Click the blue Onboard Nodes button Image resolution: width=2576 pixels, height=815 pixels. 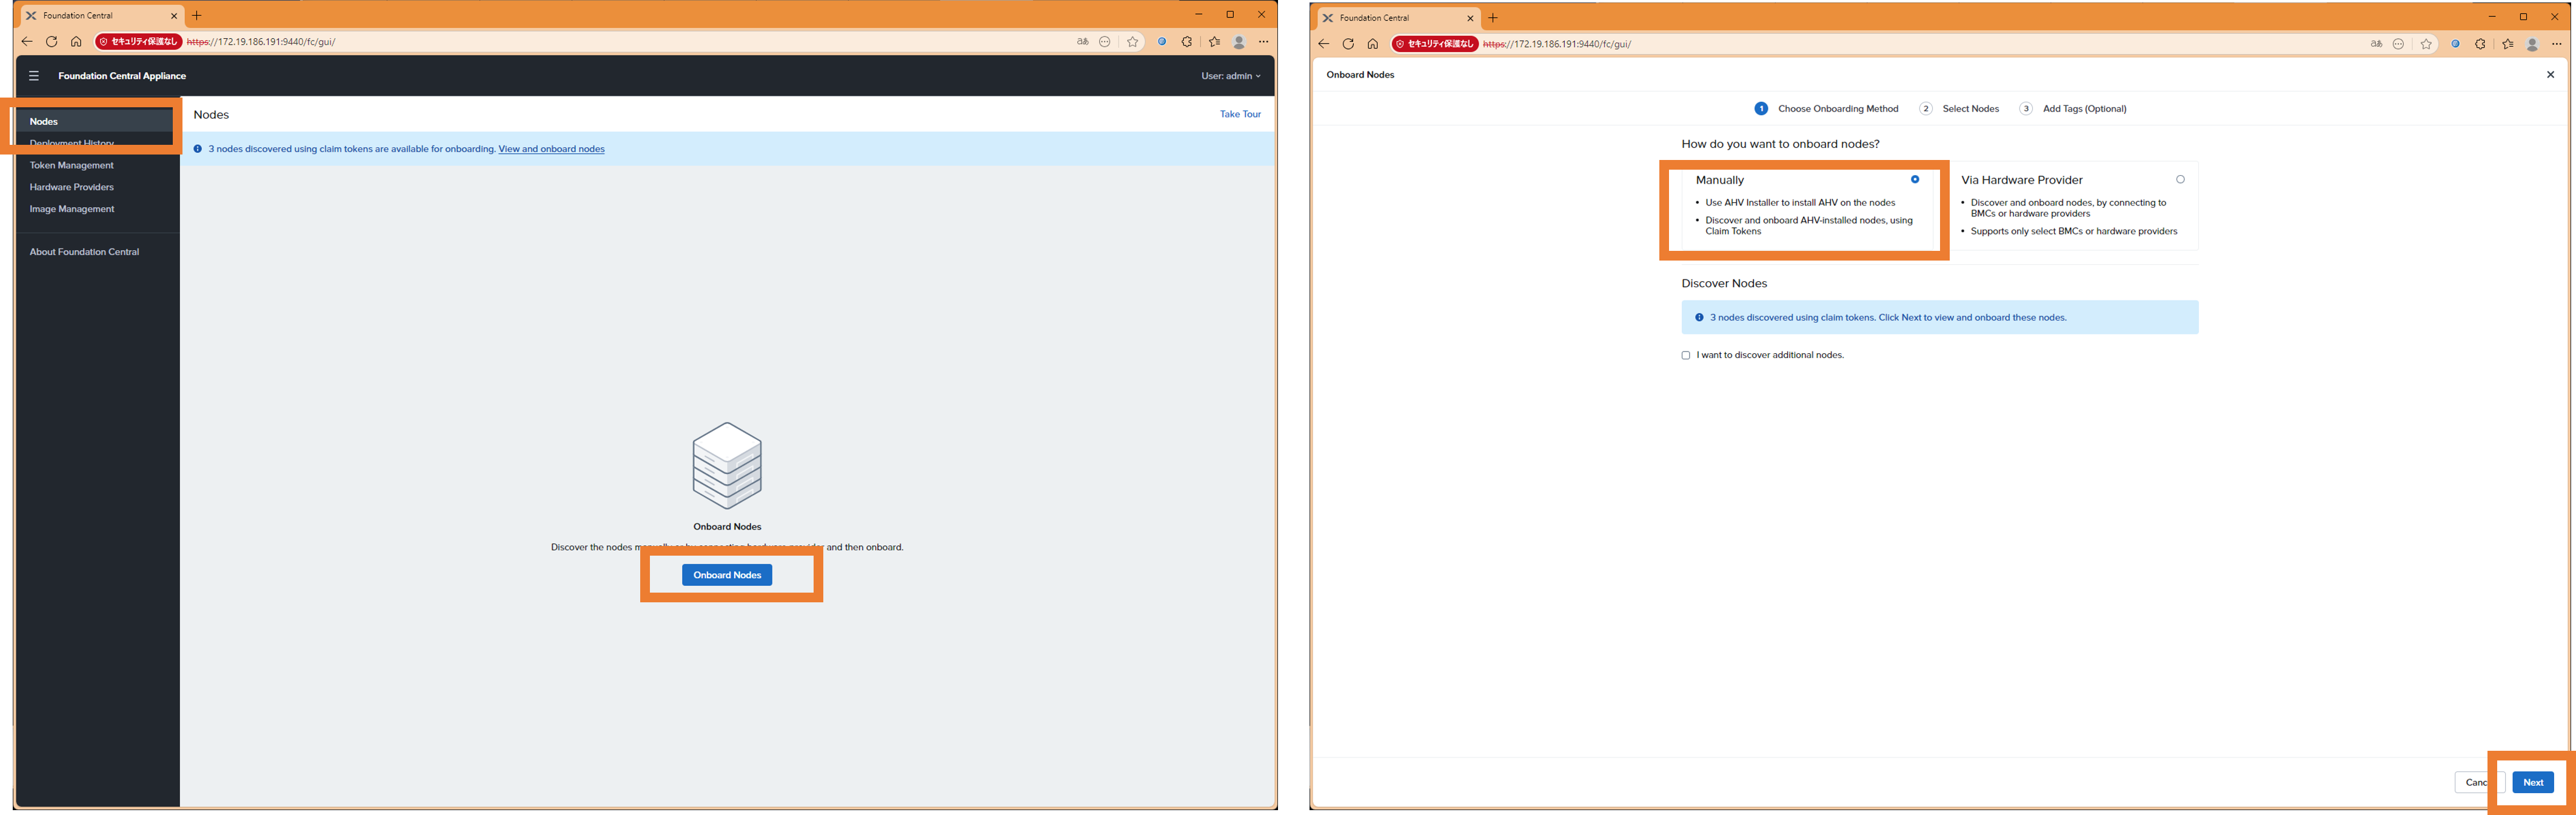[727, 575]
